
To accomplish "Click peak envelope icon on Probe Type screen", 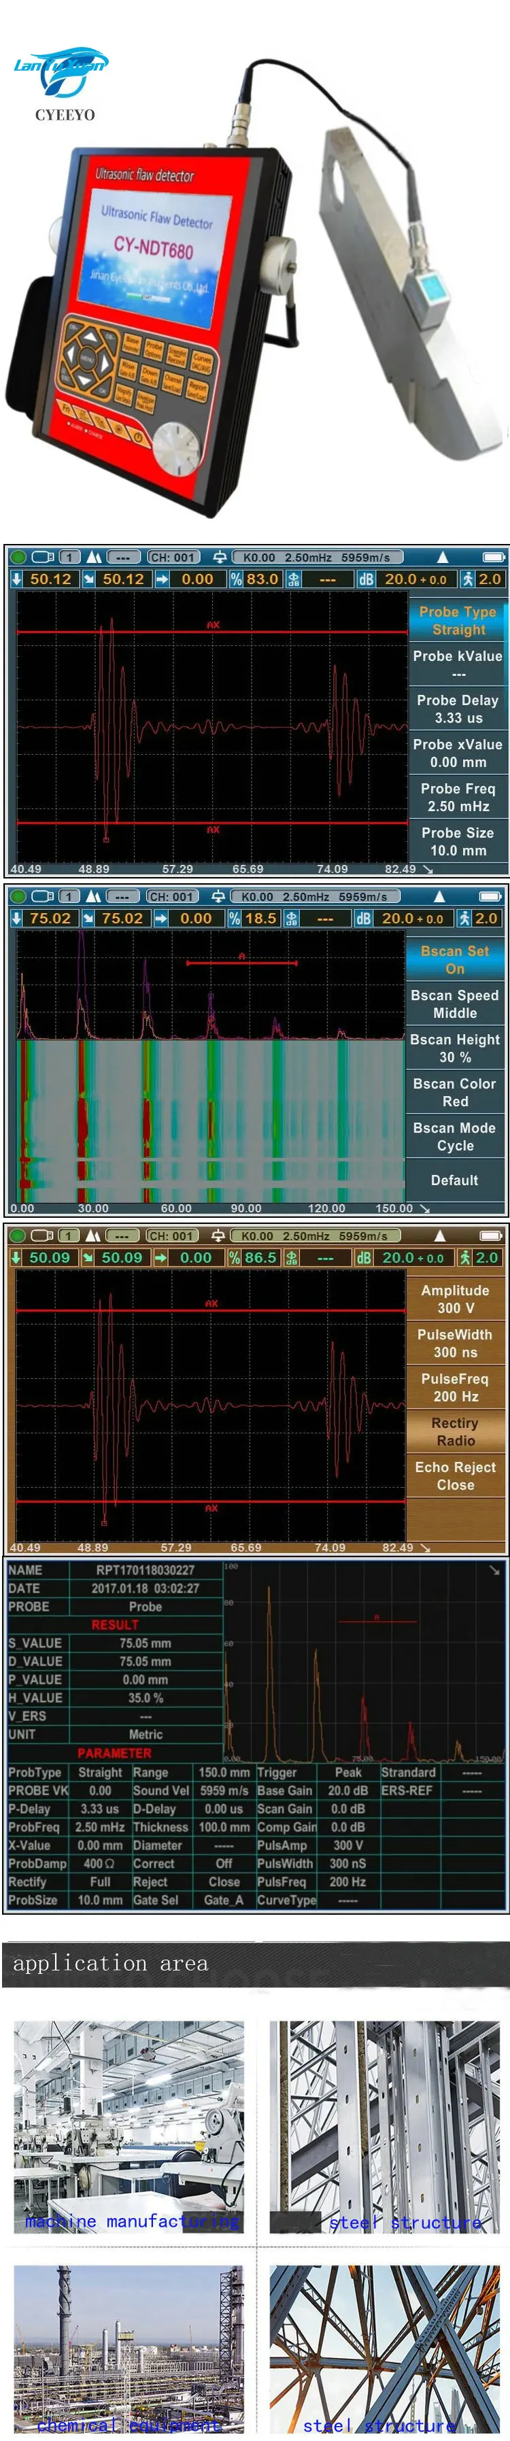I will coord(94,557).
